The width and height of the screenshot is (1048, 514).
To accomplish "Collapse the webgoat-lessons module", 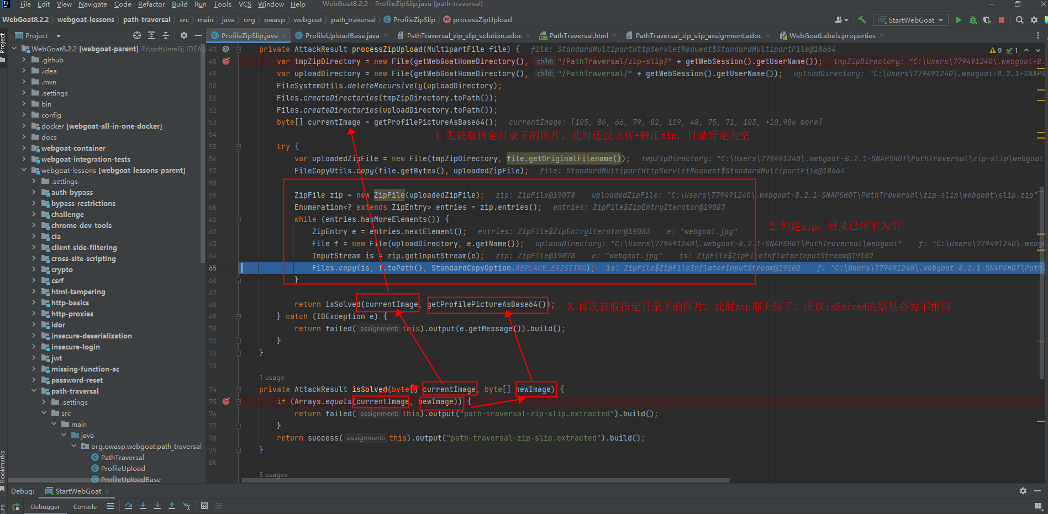I will 24,170.
